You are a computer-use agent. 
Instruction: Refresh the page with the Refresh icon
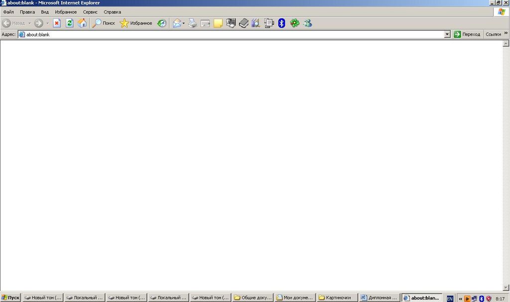(x=69, y=23)
